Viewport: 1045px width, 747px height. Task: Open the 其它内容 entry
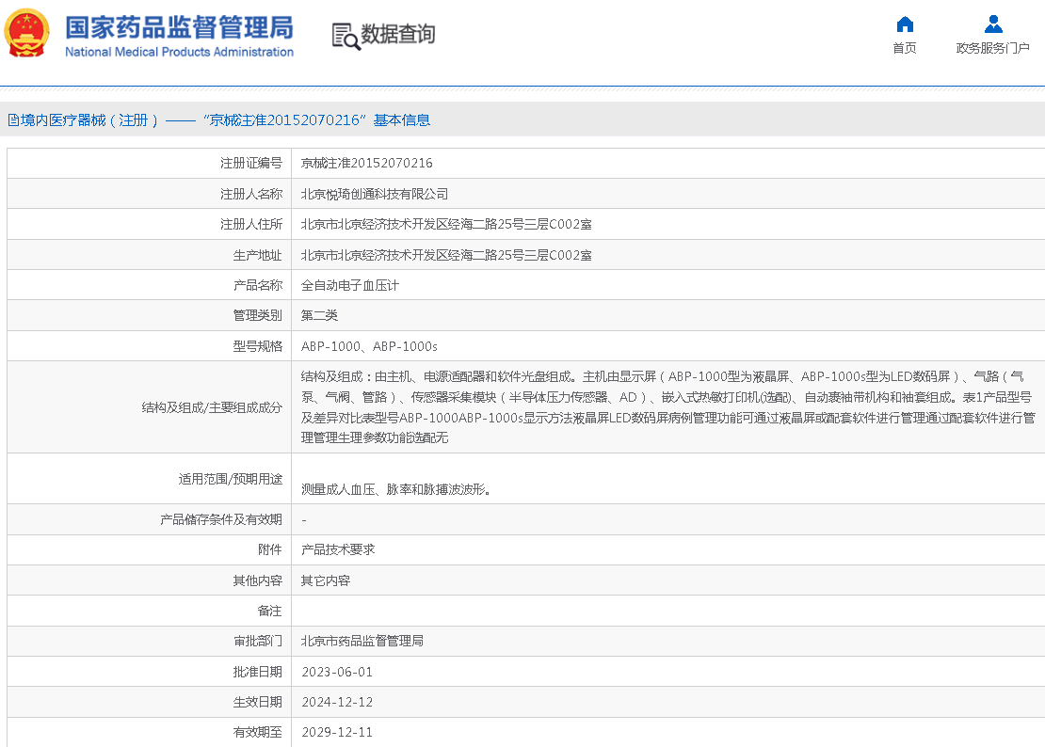pyautogui.click(x=326, y=580)
